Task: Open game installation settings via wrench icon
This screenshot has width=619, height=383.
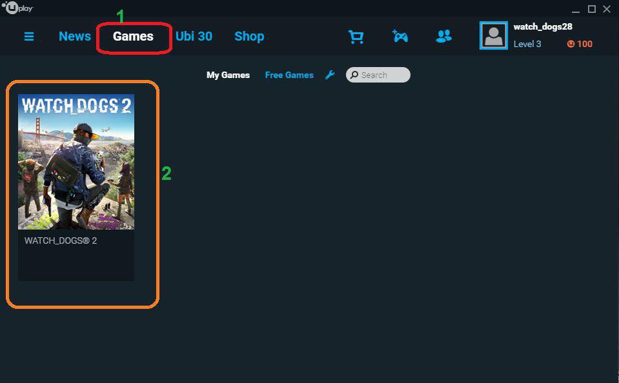Action: pos(330,75)
